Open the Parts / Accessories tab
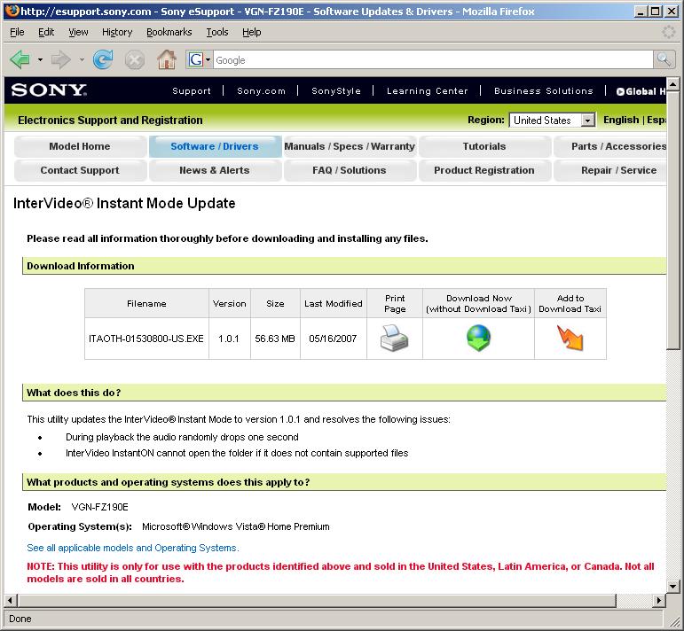 [x=610, y=146]
